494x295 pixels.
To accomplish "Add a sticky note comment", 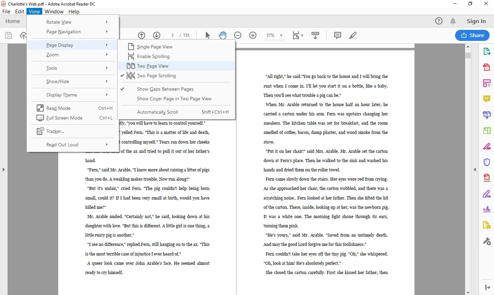I will pos(338,35).
